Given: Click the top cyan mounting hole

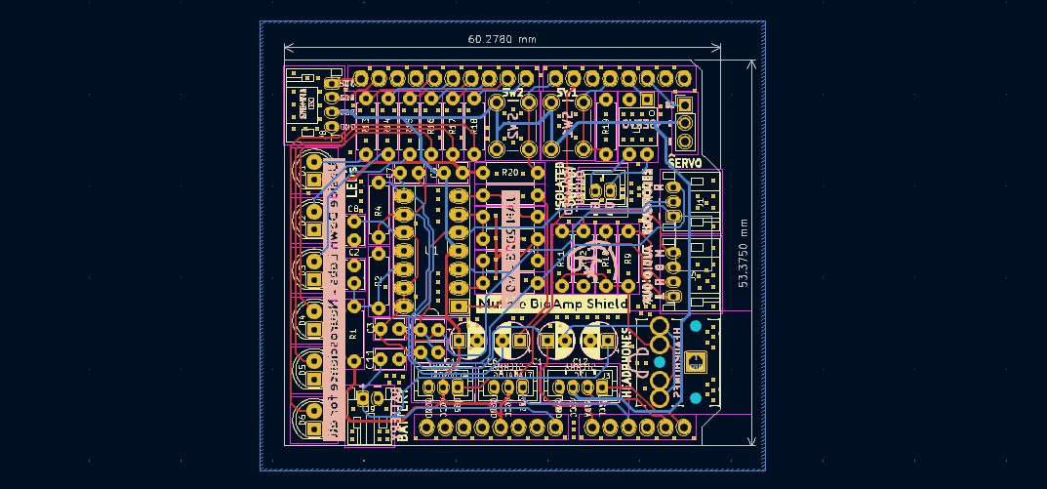Looking at the screenshot, I should click(x=695, y=327).
